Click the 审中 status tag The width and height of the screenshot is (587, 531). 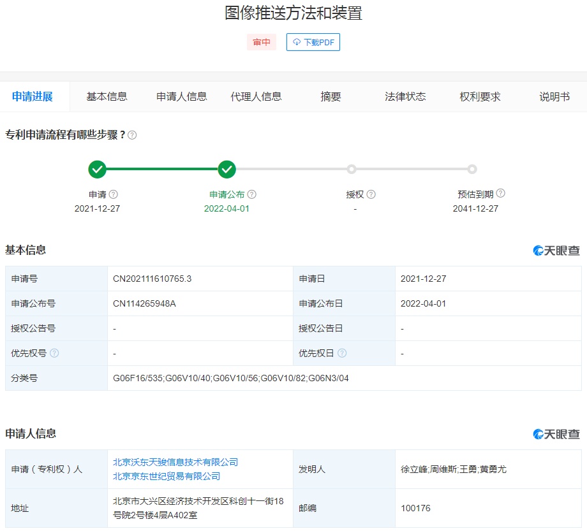point(262,42)
